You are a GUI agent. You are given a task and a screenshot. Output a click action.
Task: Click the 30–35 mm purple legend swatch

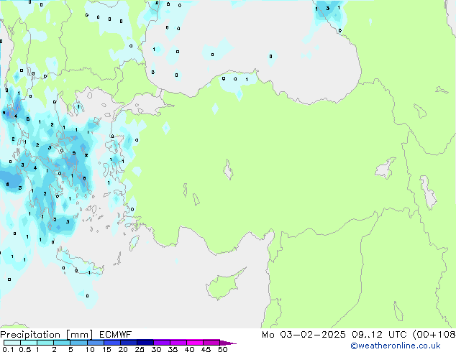[161, 343]
